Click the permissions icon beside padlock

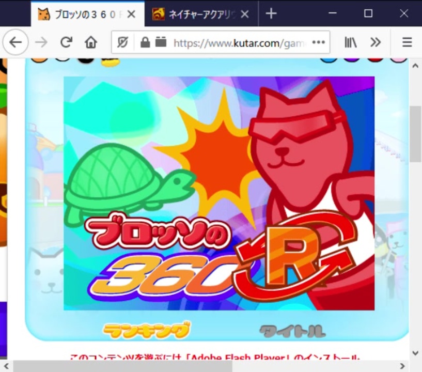click(161, 42)
